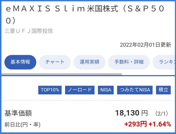This screenshot has height=134, width=176.
Task: Click the horizontal scrollbar below the tabs
Action: coord(62,74)
